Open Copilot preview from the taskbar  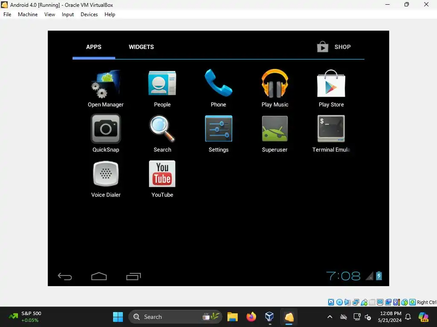pyautogui.click(x=424, y=317)
